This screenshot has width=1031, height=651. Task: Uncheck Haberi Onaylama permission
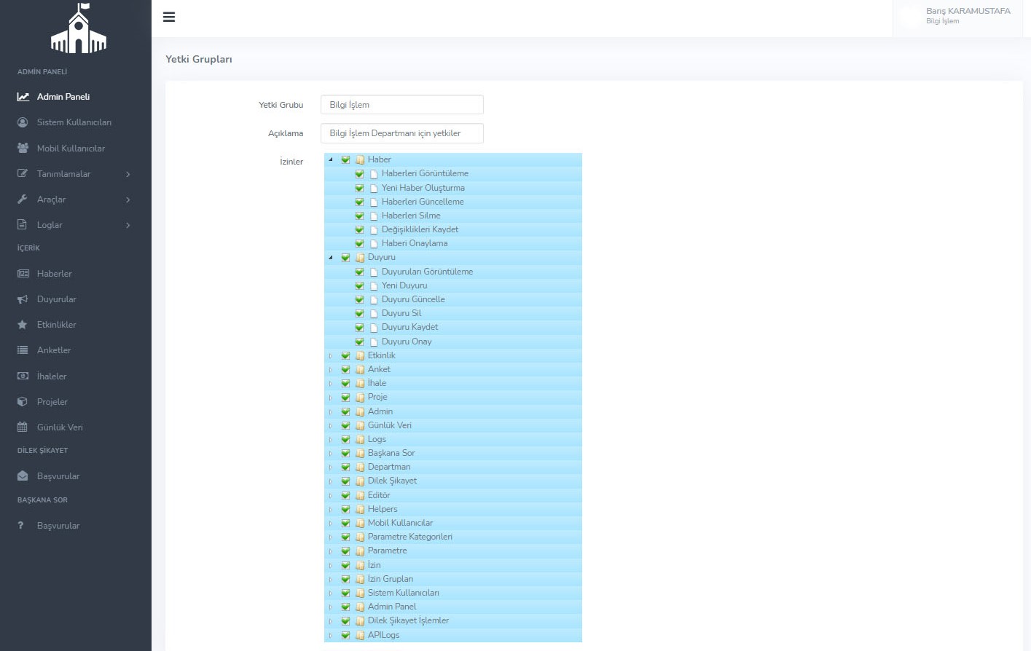(x=359, y=243)
